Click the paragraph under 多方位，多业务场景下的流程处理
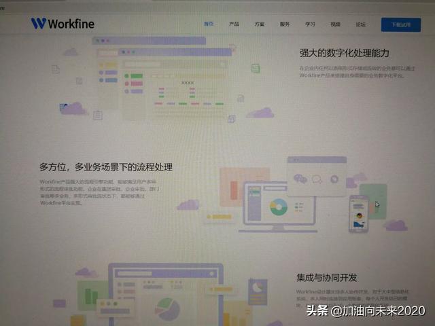The width and height of the screenshot is (435, 326). click(99, 192)
